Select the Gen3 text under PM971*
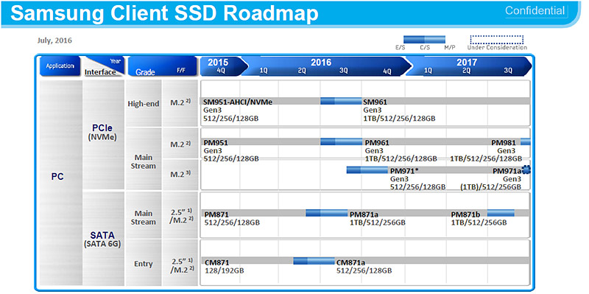 pyautogui.click(x=398, y=179)
